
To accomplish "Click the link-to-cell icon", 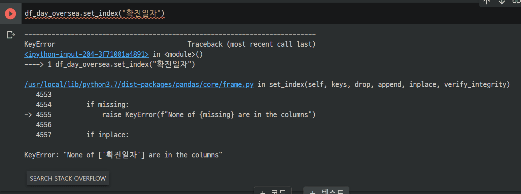I will click(516, 2).
